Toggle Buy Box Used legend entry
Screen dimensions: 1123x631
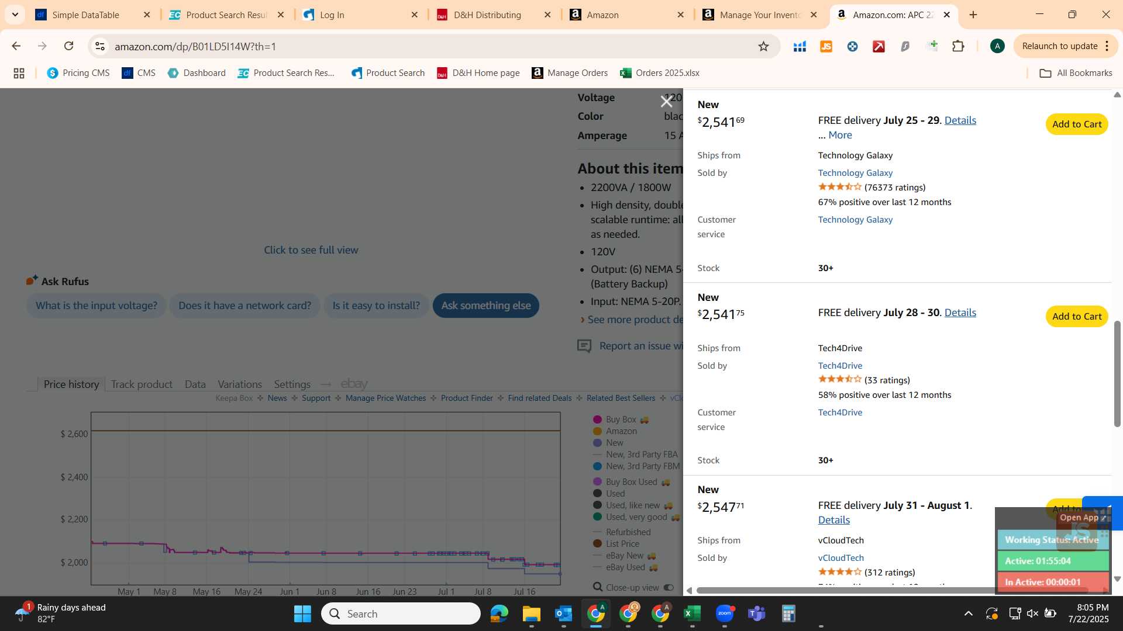click(x=631, y=482)
